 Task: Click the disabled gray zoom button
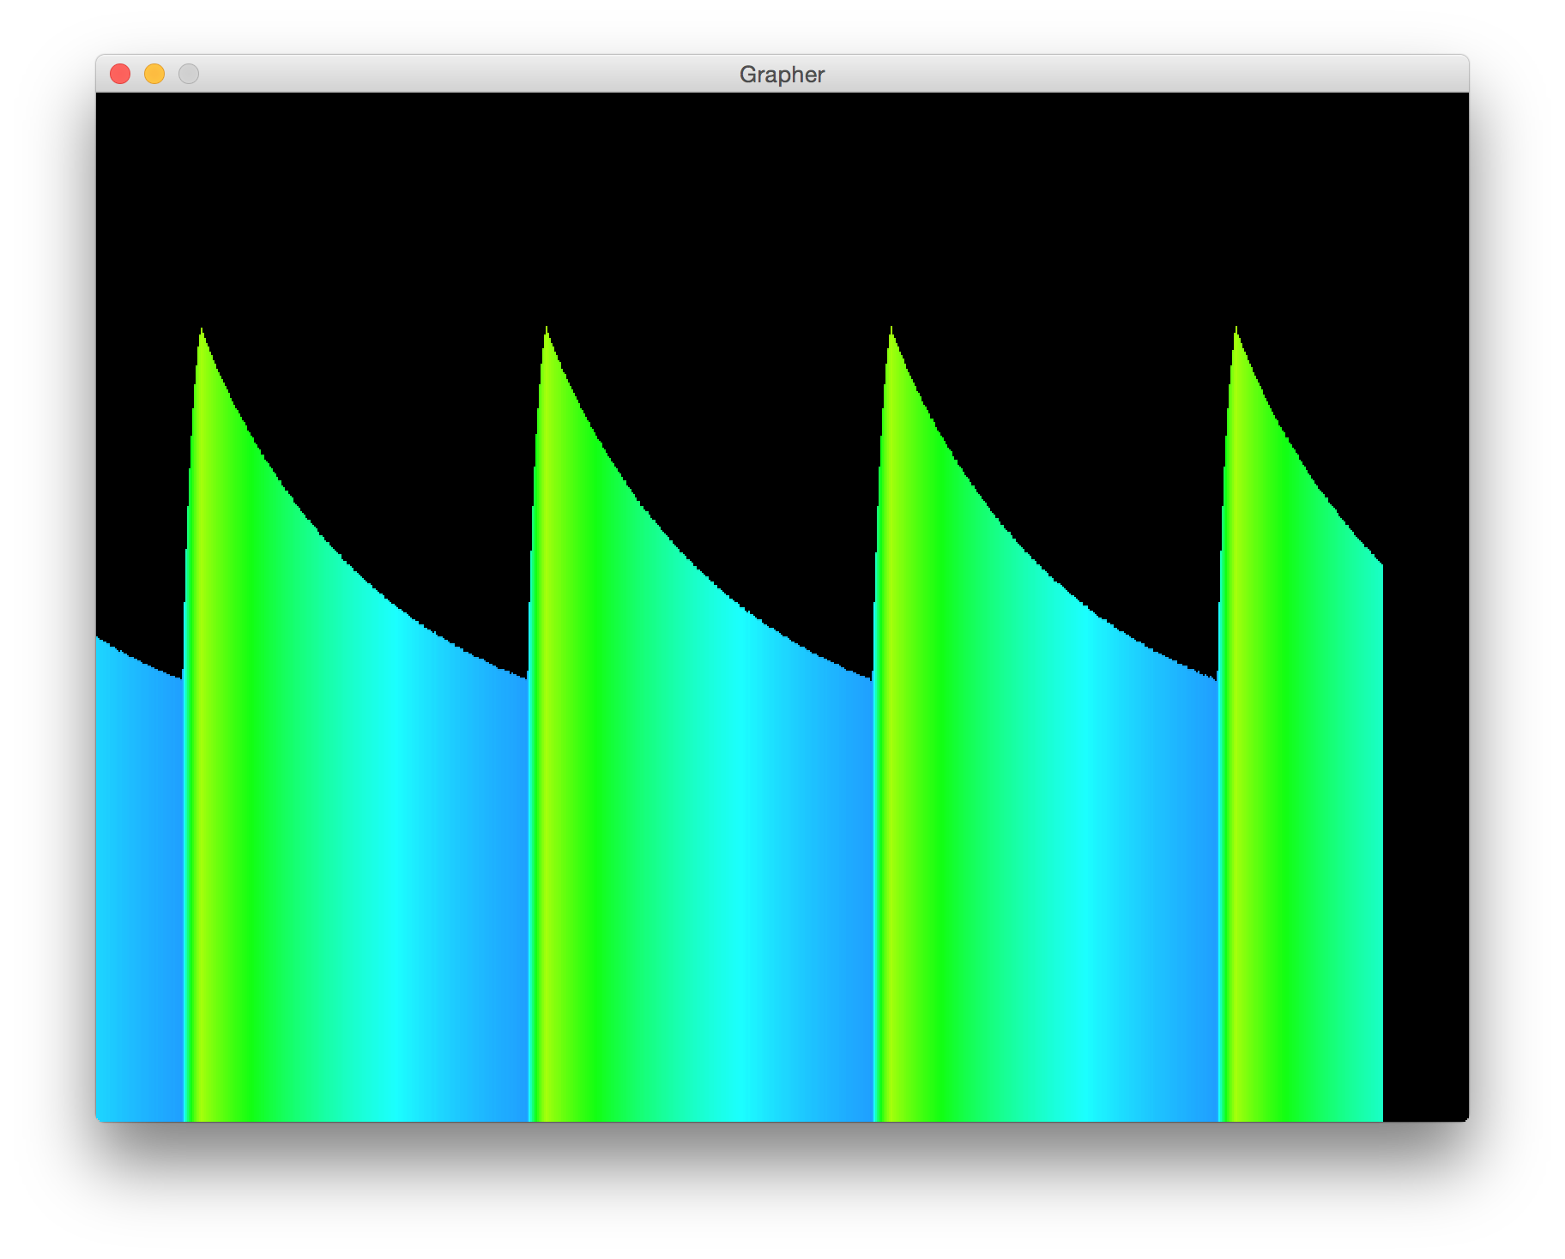tap(189, 75)
